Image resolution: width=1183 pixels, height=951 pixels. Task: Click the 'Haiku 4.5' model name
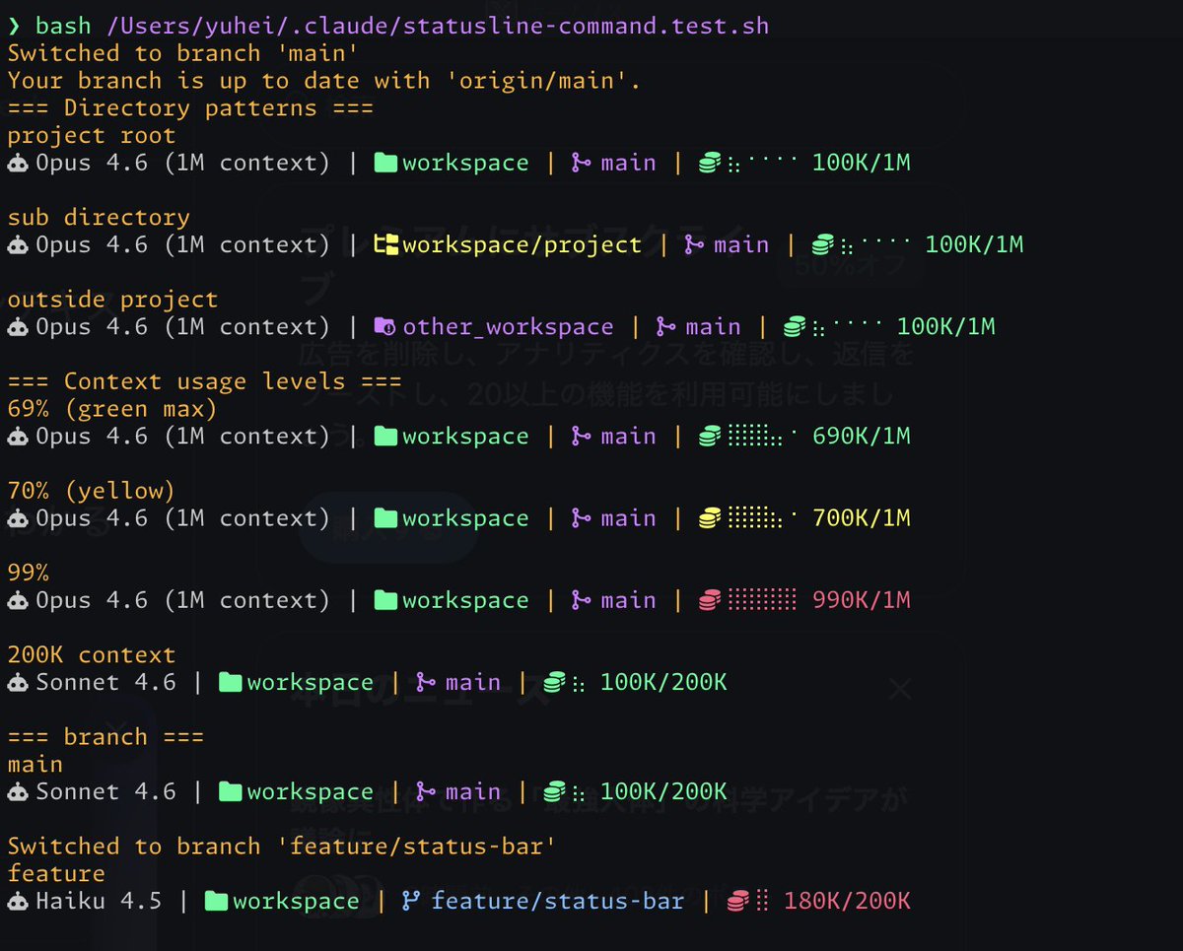pos(99,901)
